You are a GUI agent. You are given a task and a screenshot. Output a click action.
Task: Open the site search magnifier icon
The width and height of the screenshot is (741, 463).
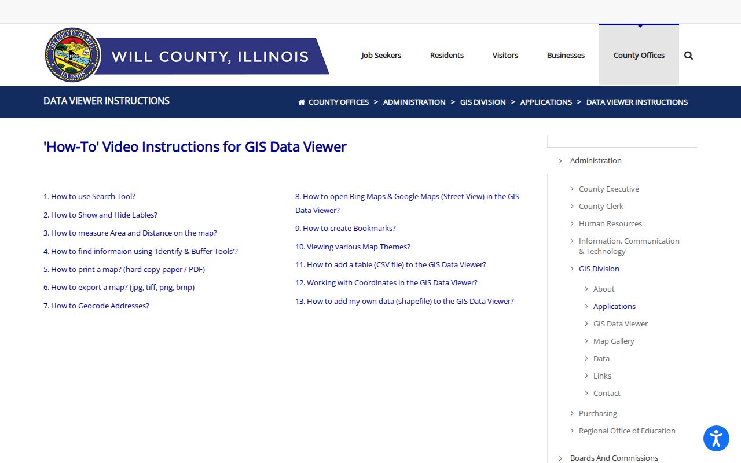688,56
